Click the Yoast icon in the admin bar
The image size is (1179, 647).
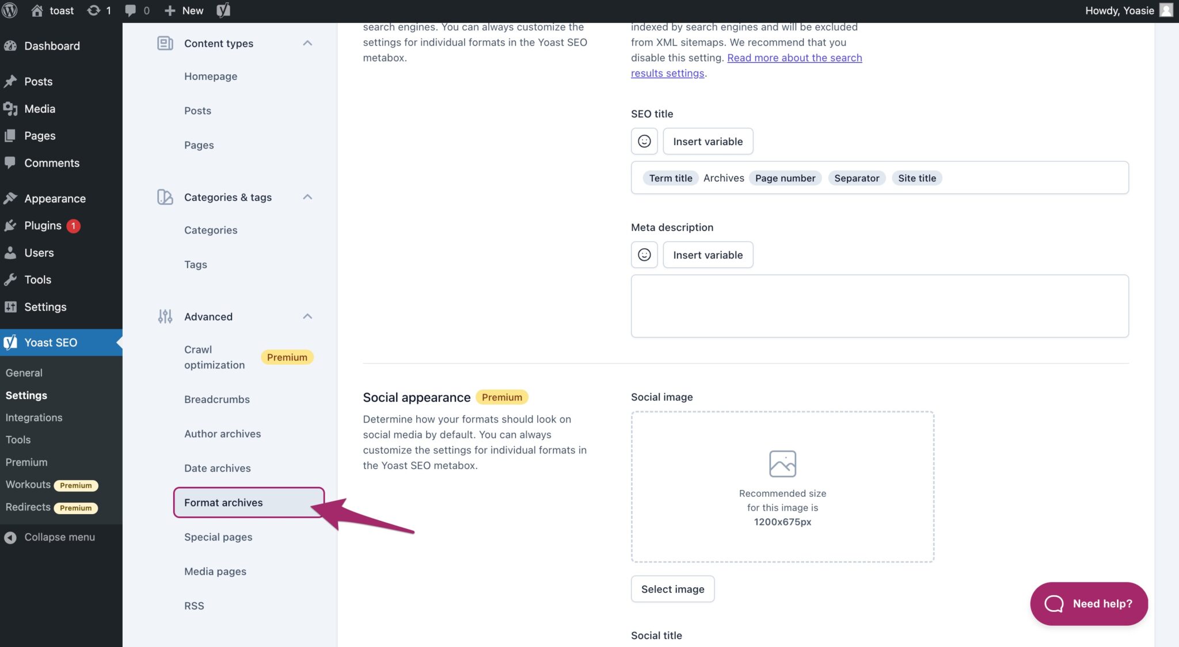coord(223,10)
